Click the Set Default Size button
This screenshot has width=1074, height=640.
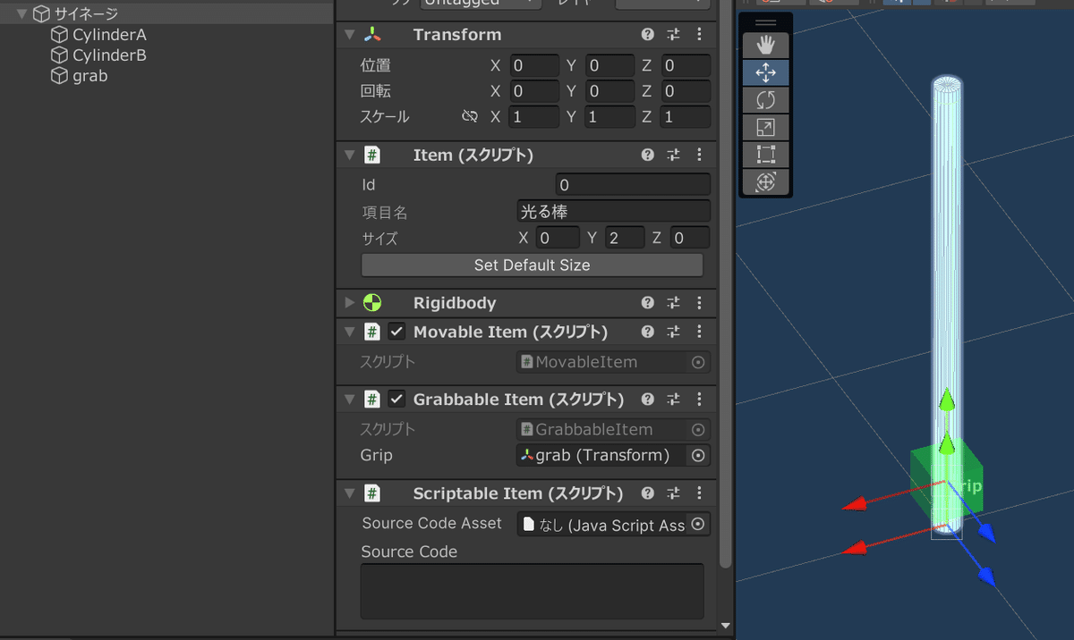(x=532, y=265)
